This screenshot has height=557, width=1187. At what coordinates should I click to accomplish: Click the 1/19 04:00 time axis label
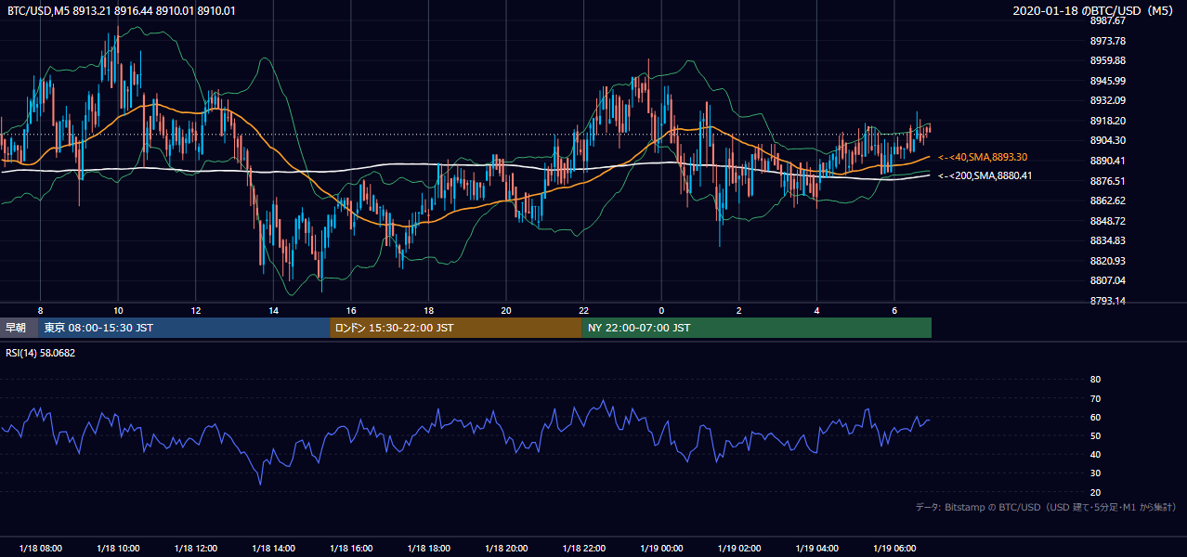click(816, 549)
